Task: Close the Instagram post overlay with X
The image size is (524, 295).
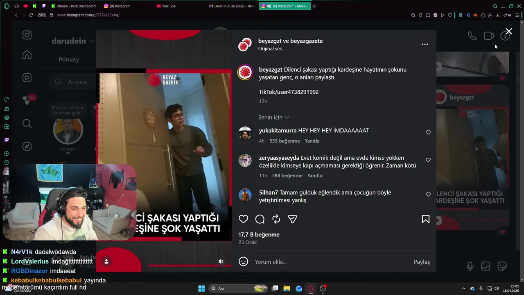Action: point(508,32)
